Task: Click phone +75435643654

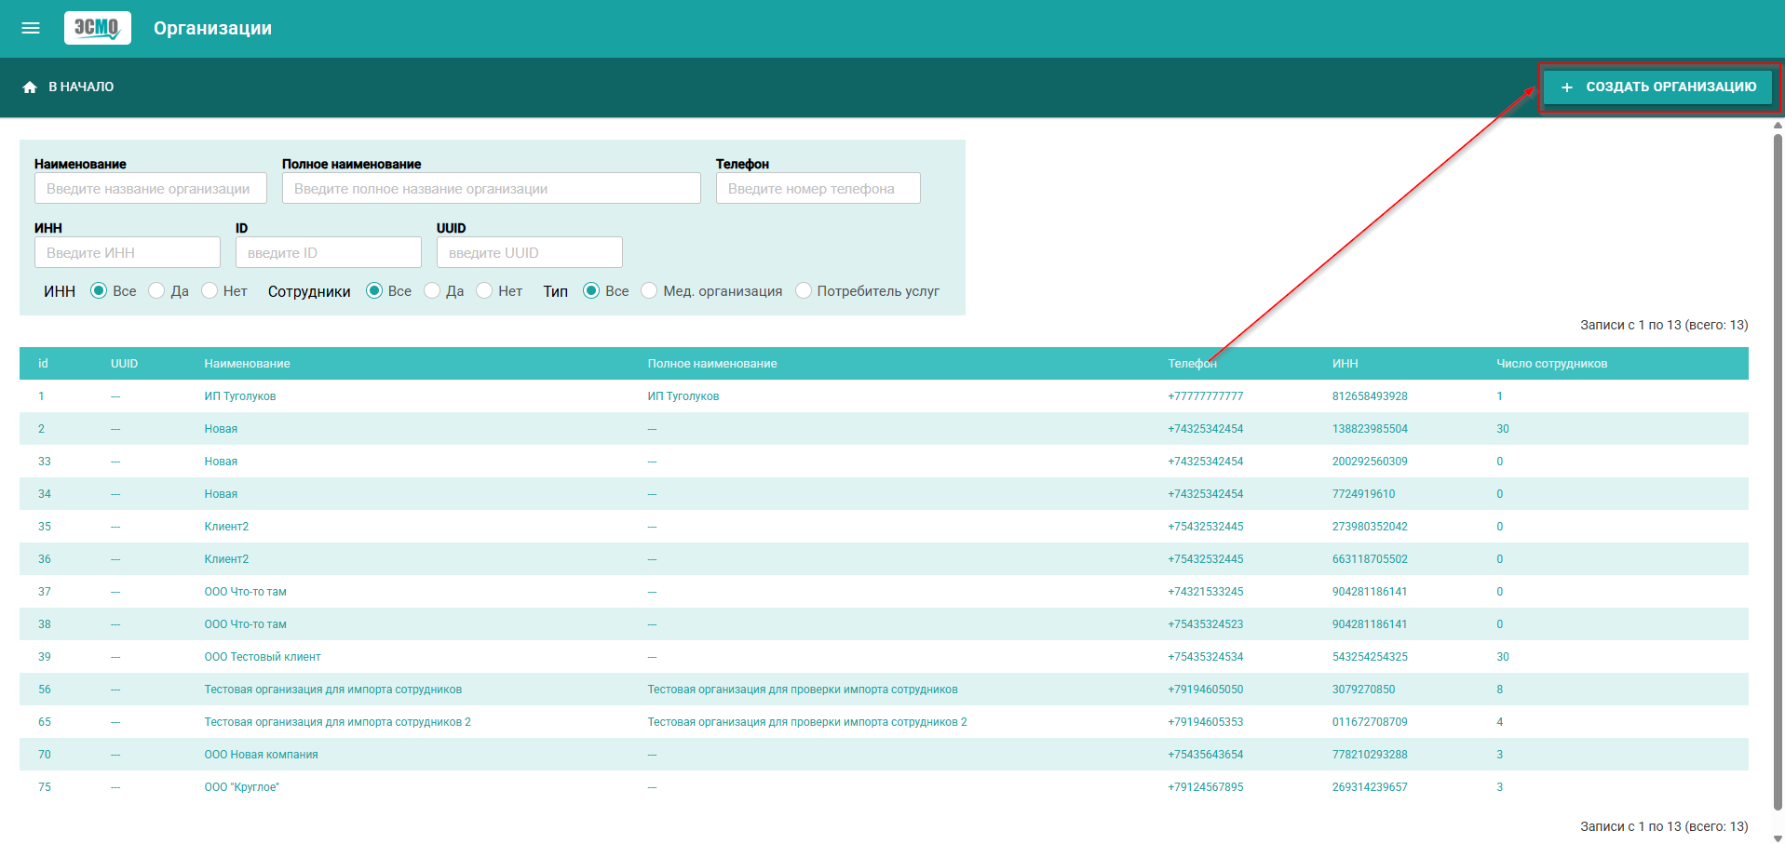Action: click(1206, 754)
